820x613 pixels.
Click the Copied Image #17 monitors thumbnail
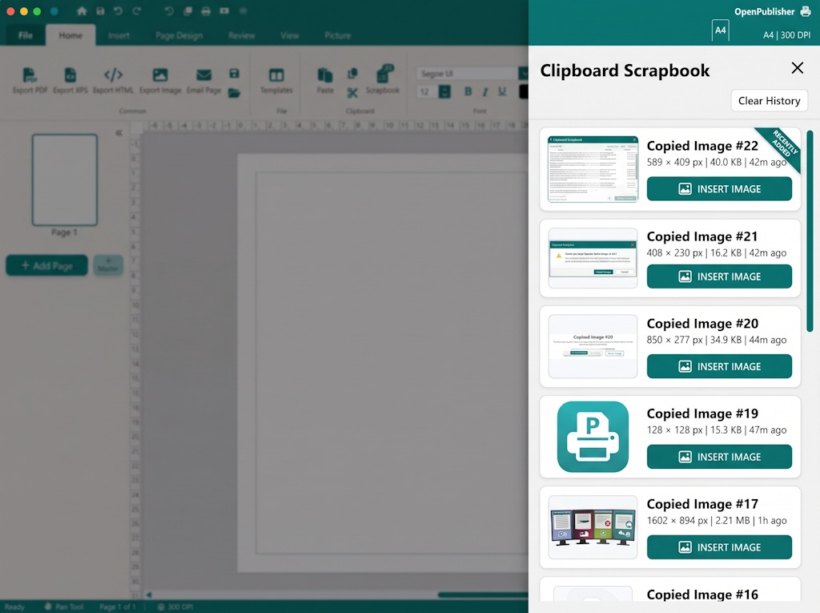coord(593,528)
